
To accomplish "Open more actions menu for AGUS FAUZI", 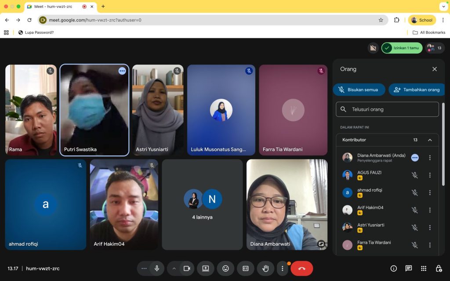I will [x=430, y=175].
